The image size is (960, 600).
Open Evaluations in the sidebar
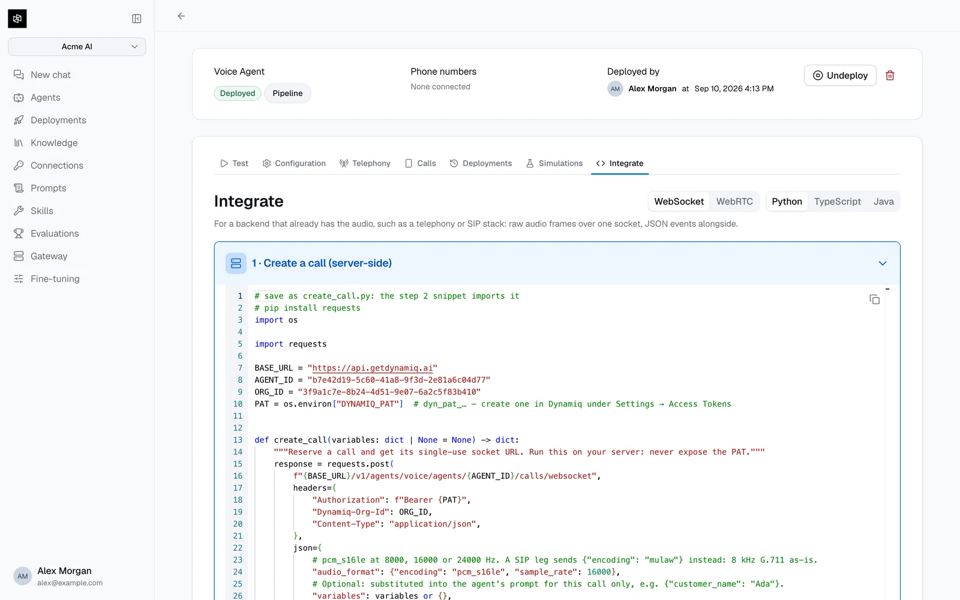77,233
